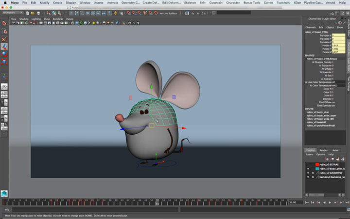
Task: Activate the Move tool cone icon
Action: pos(4,47)
